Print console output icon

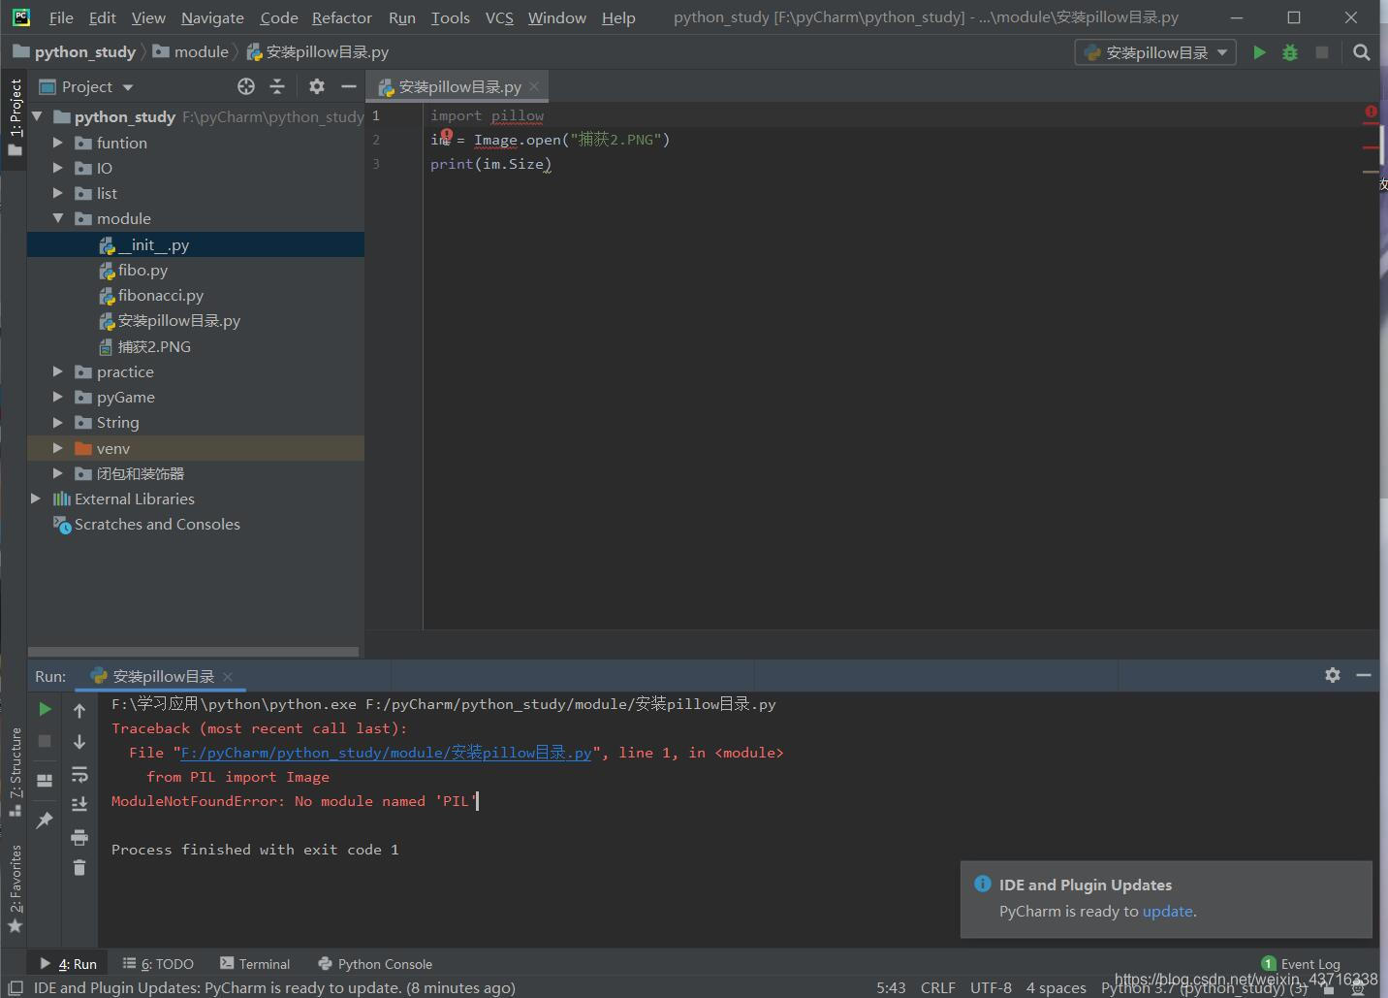(x=79, y=836)
